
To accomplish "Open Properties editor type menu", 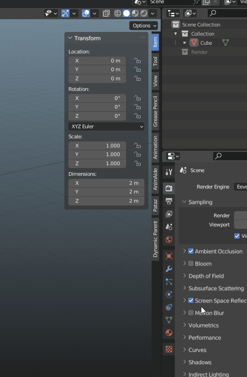I will tap(173, 156).
